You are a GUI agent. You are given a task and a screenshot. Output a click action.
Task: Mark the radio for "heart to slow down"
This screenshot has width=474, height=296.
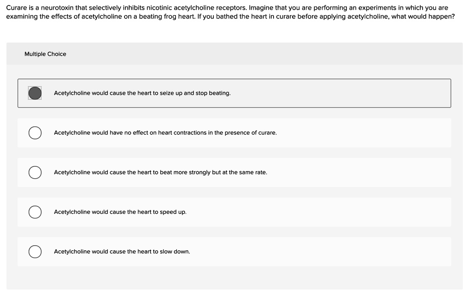tap(35, 252)
